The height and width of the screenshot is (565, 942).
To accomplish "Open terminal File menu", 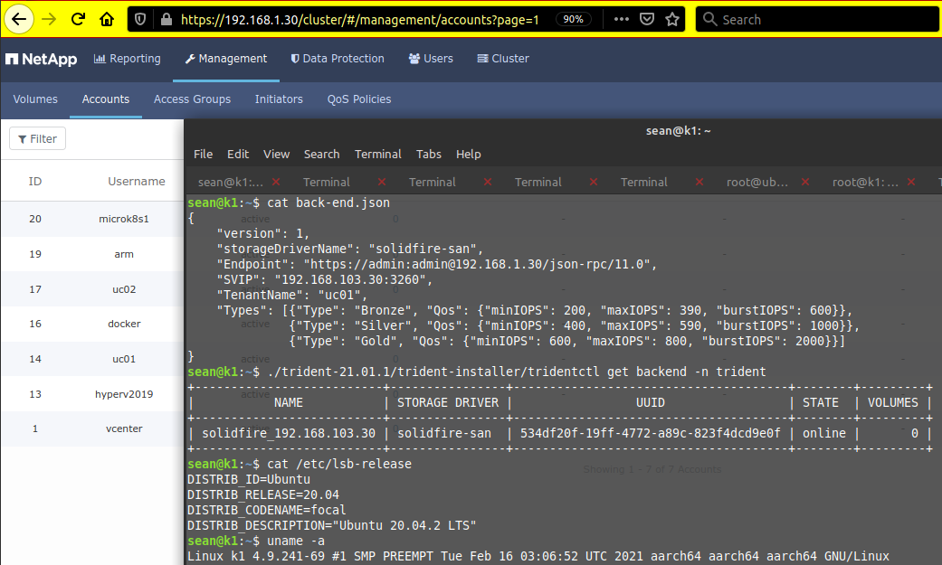I will [203, 155].
